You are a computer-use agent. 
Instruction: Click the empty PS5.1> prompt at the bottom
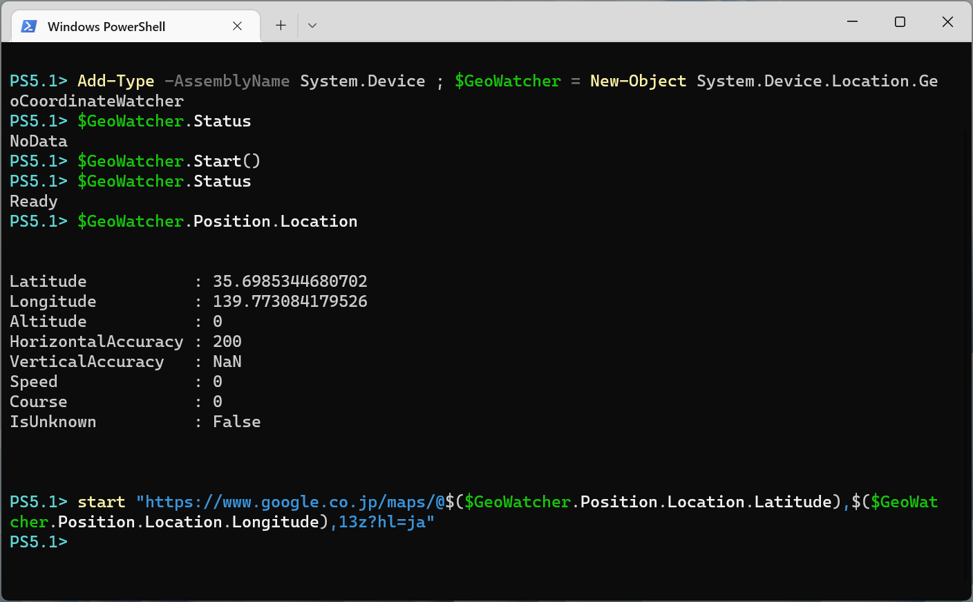pyautogui.click(x=39, y=542)
